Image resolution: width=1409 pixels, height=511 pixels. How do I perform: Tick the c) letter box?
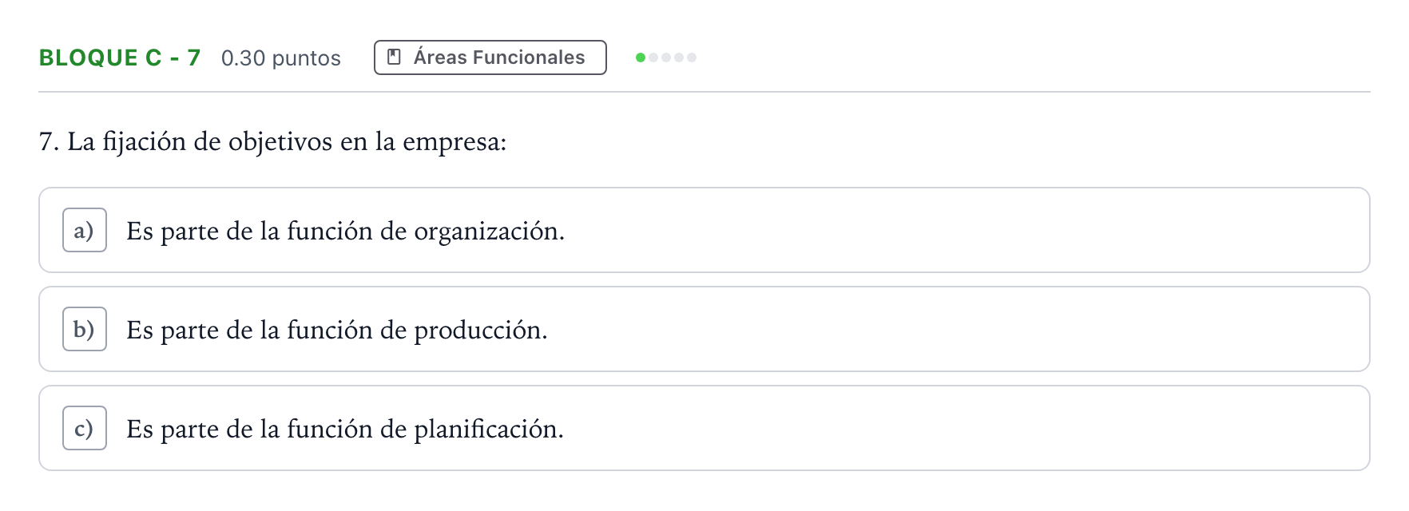point(85,428)
